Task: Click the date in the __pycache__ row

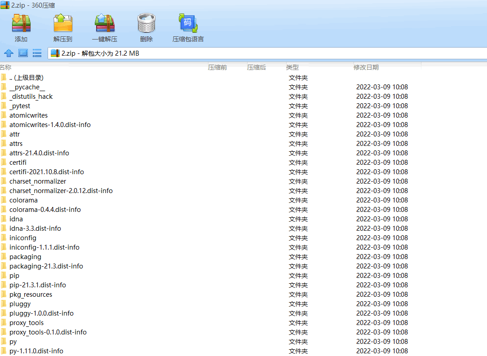Action: pyautogui.click(x=382, y=87)
